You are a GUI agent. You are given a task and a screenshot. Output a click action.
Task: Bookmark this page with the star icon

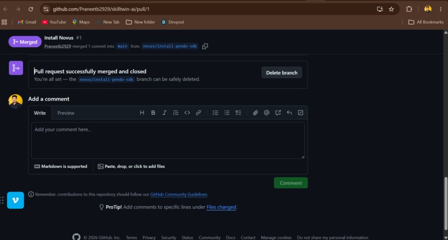391,9
